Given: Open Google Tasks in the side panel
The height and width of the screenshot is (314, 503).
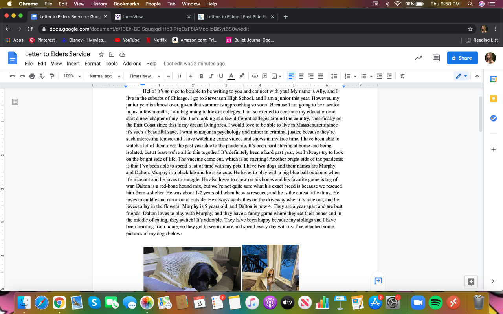Looking at the screenshot, I should point(494,118).
